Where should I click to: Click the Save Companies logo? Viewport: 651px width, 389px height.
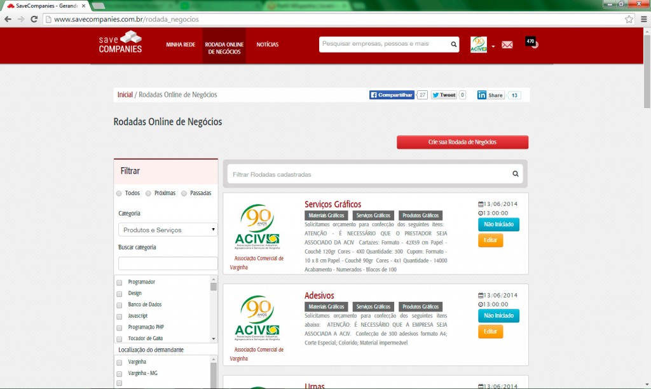120,42
